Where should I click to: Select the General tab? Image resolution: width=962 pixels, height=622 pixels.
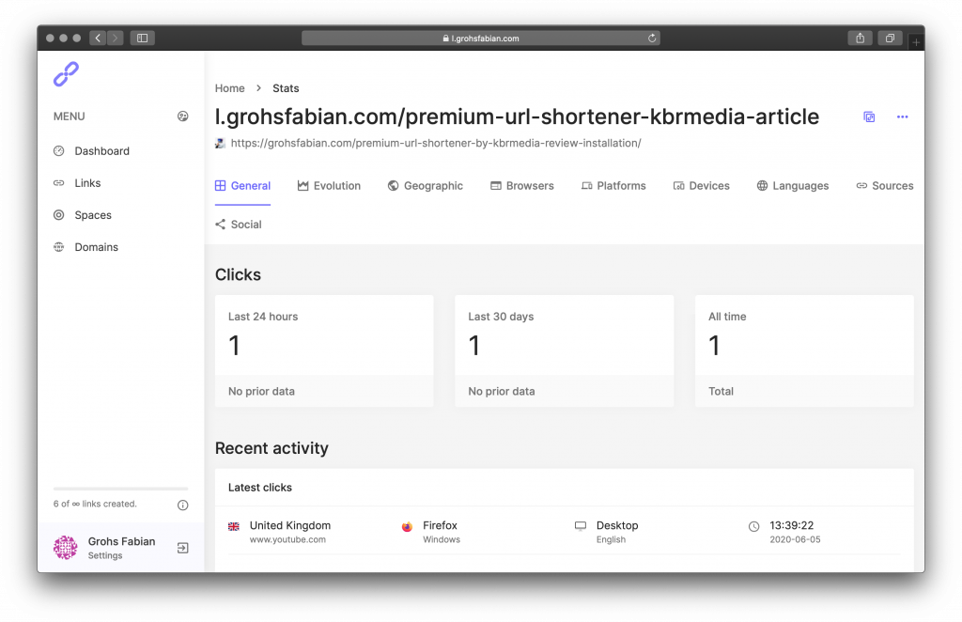[243, 186]
